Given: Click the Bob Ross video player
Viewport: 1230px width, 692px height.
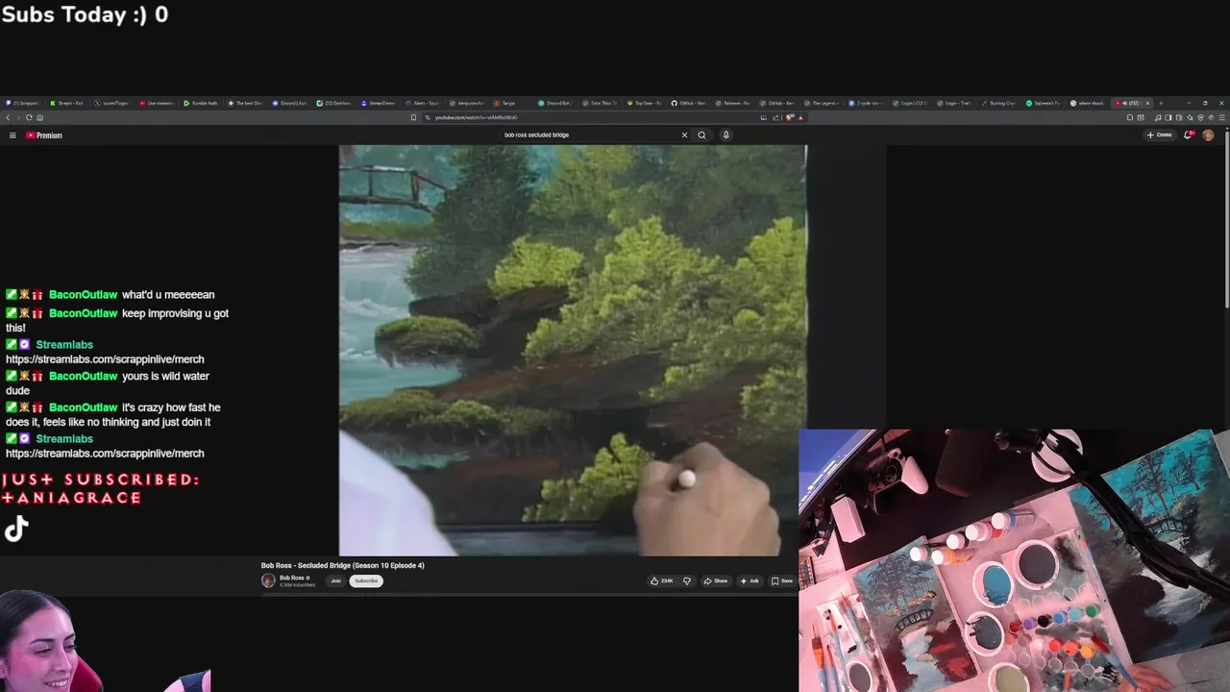Looking at the screenshot, I should click(573, 350).
